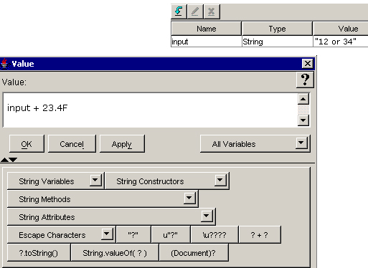
Task: Click the blue insert-row arrow icon
Action: pos(179,11)
